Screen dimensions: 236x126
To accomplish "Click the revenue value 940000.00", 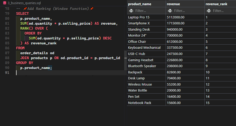I will point(175,29).
